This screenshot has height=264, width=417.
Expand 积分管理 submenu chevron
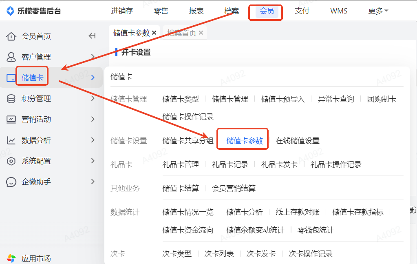click(x=93, y=98)
